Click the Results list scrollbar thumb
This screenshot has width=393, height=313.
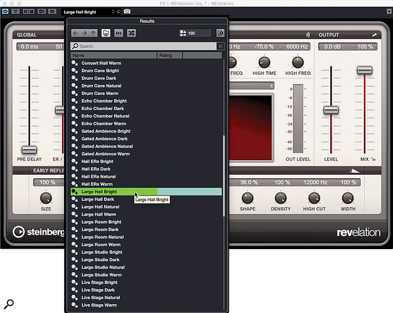(224, 176)
